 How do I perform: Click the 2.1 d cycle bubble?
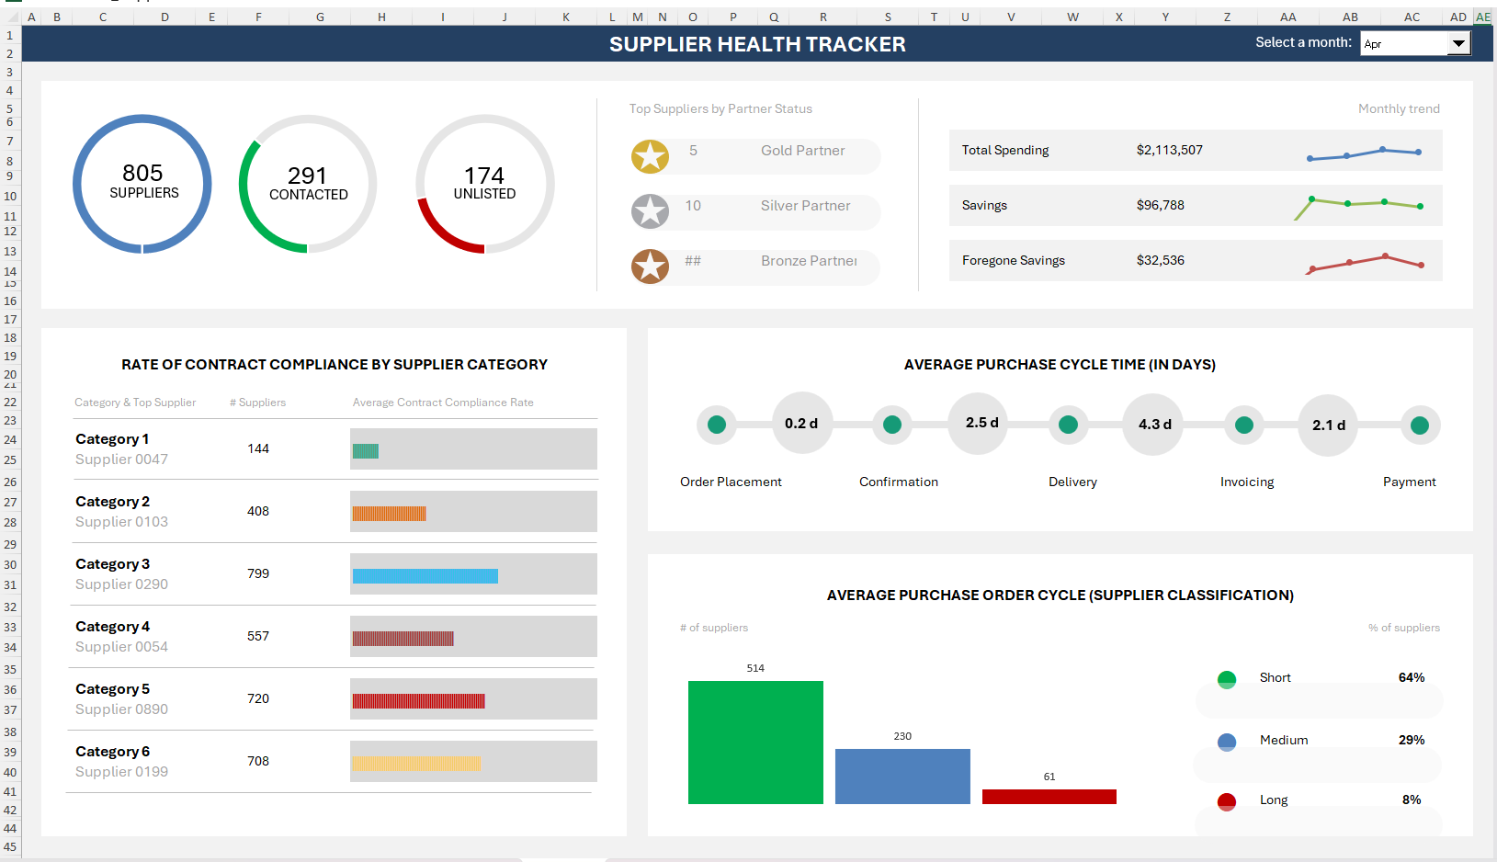coord(1328,425)
